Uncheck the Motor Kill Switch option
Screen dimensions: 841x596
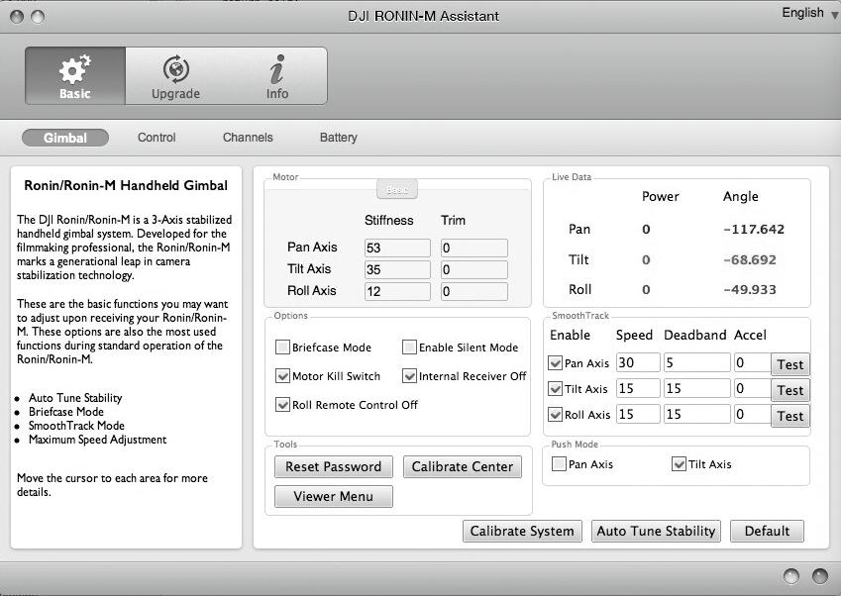[x=282, y=375]
